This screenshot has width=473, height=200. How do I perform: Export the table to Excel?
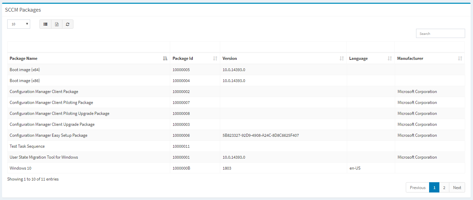[x=57, y=24]
